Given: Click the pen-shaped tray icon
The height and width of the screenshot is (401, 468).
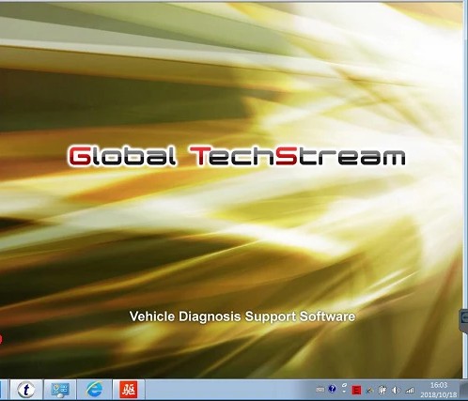Looking at the screenshot, I should (370, 390).
